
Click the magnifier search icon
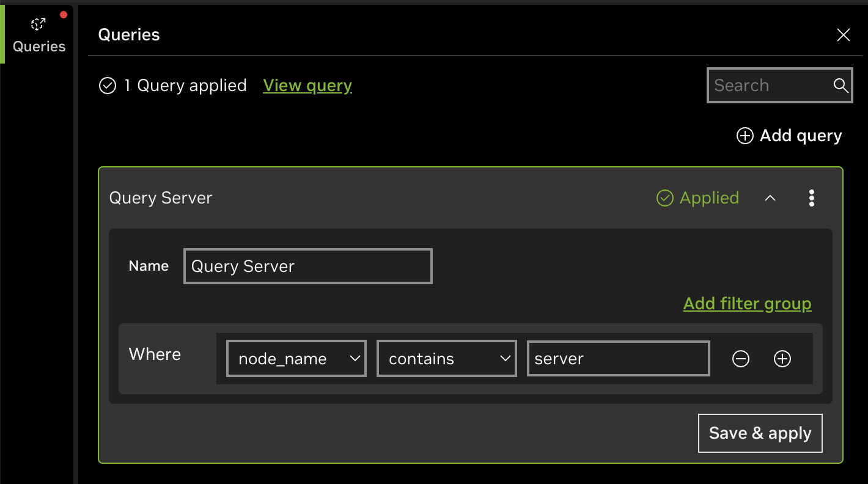tap(840, 86)
